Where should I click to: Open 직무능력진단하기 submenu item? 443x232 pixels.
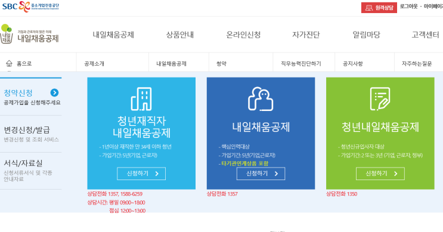301,64
